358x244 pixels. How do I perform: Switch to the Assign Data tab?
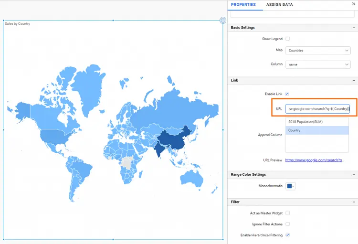click(279, 5)
